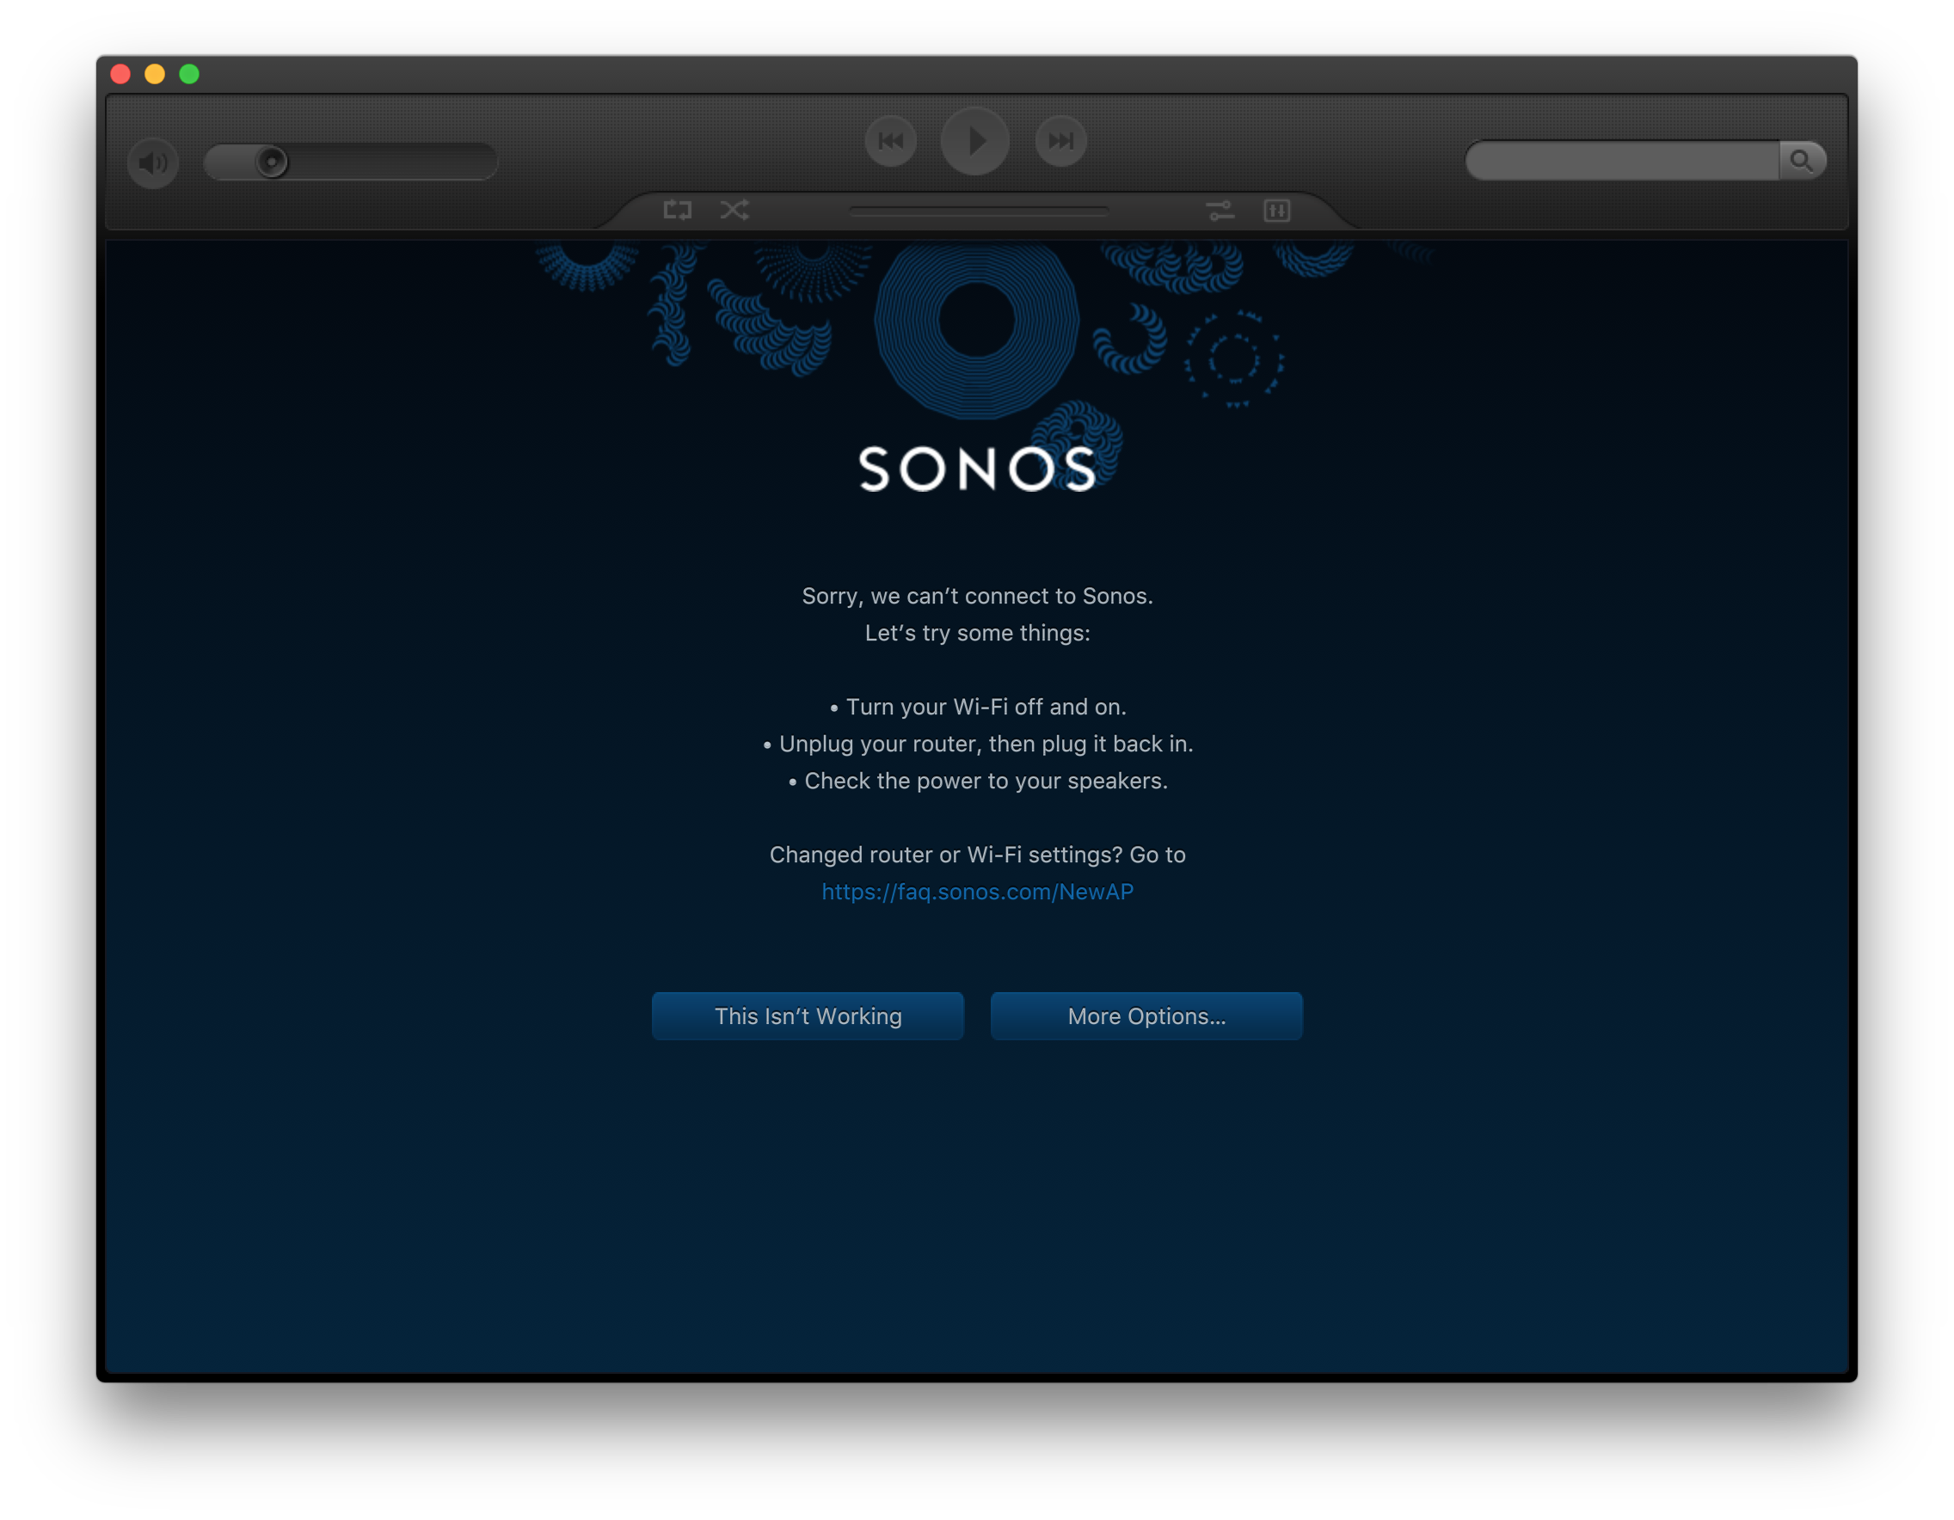Expand additional connection troubleshoot options
The width and height of the screenshot is (1954, 1520).
[x=1146, y=1016]
